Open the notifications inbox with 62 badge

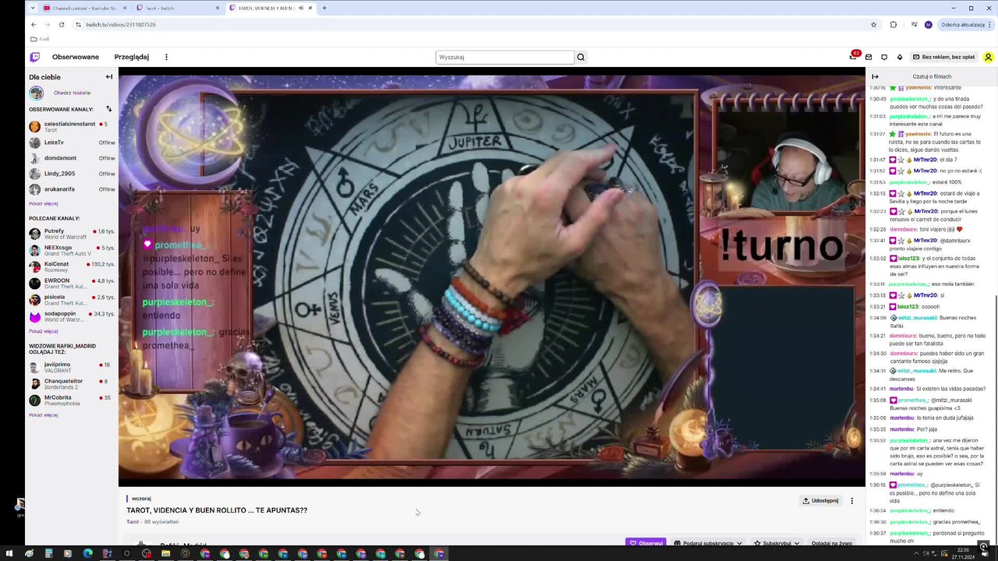(853, 57)
